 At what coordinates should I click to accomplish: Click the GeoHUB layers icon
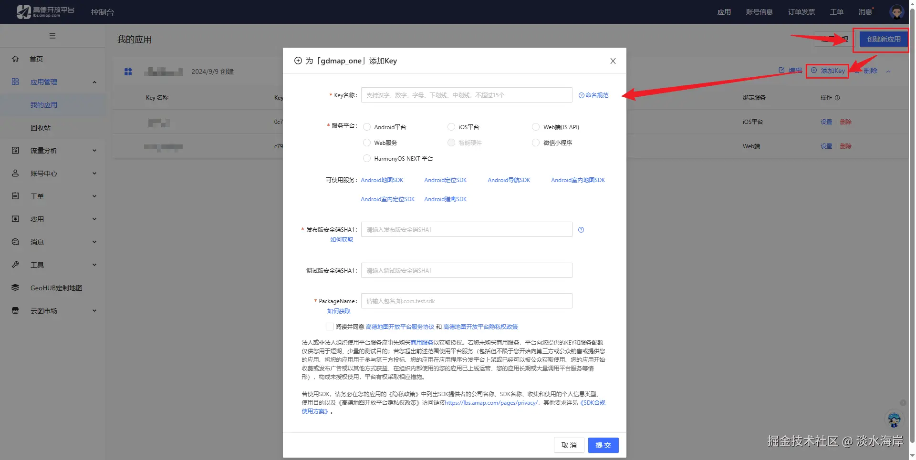pos(15,288)
